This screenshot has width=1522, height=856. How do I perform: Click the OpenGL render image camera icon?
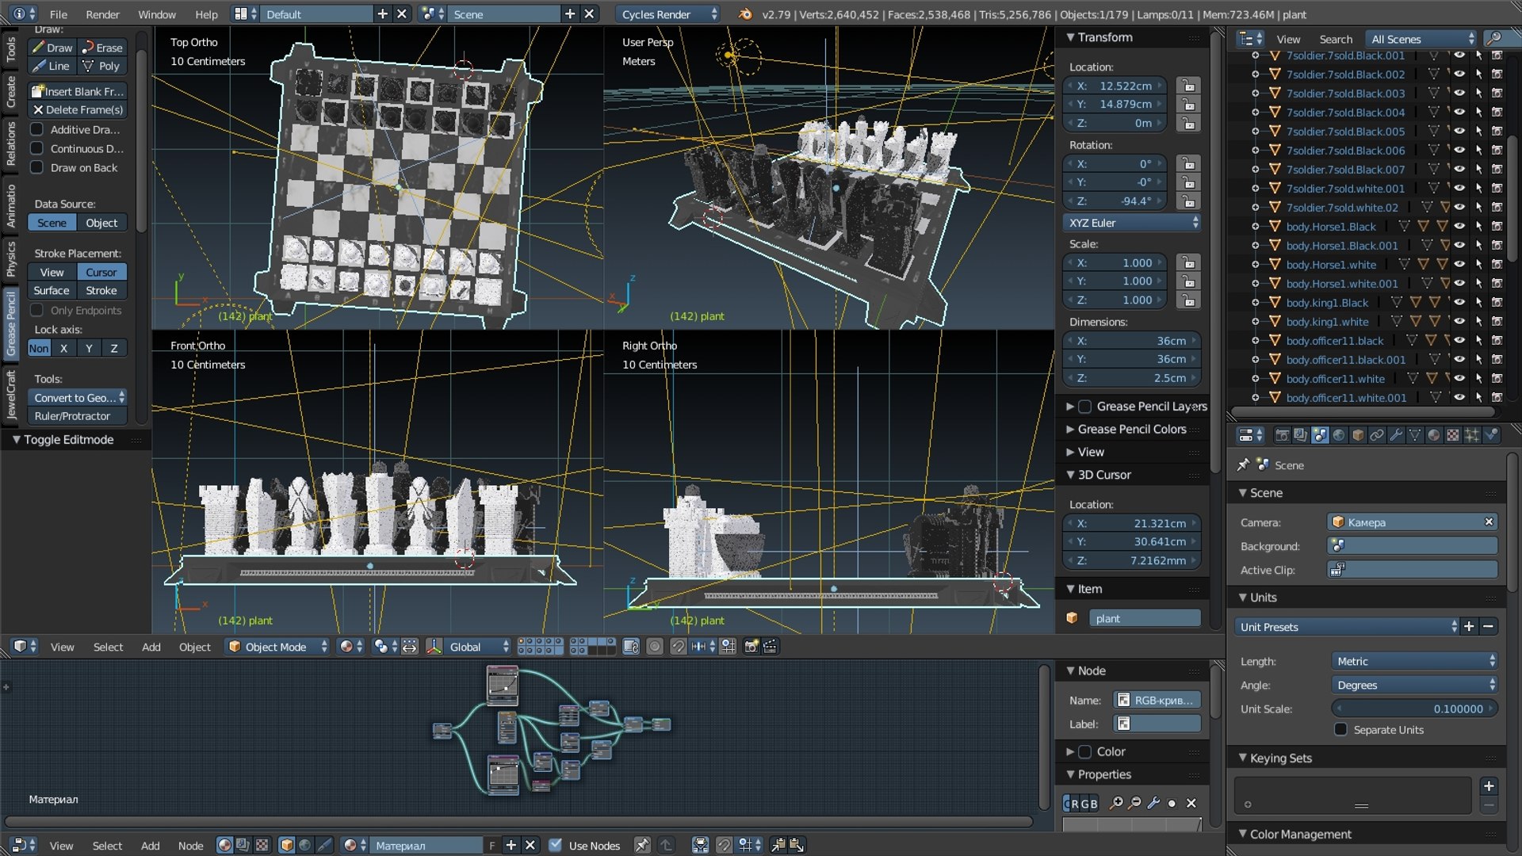point(751,647)
